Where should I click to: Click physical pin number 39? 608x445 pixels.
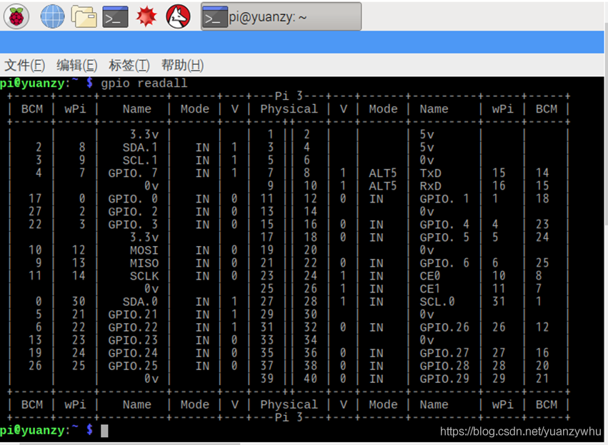click(266, 379)
